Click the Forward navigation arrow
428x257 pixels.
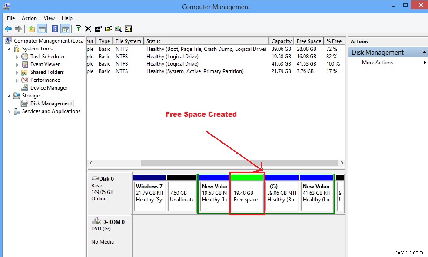coord(17,29)
